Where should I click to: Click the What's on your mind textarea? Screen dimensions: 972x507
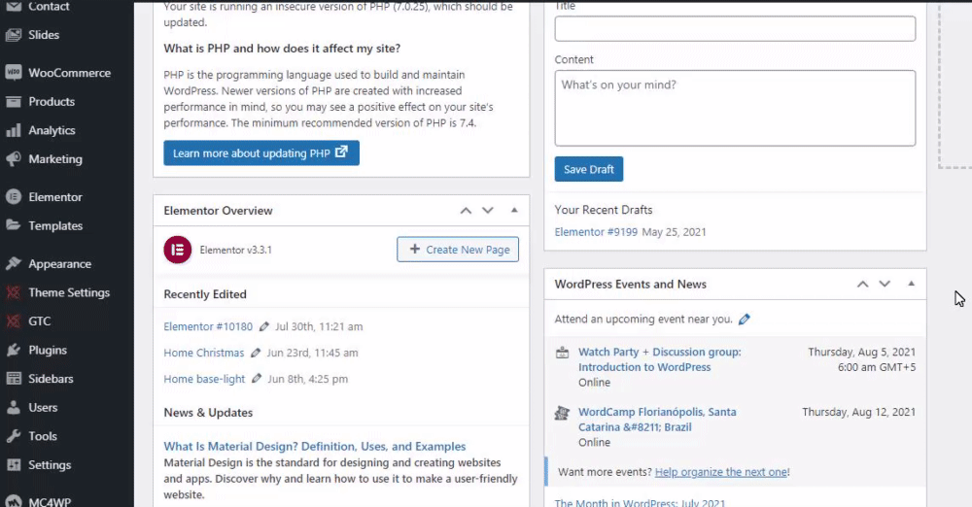(735, 108)
